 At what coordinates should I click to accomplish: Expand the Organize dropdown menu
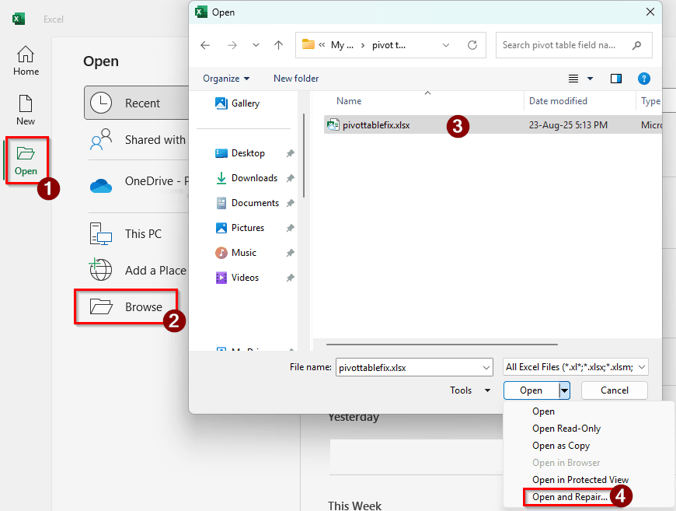[x=226, y=79]
